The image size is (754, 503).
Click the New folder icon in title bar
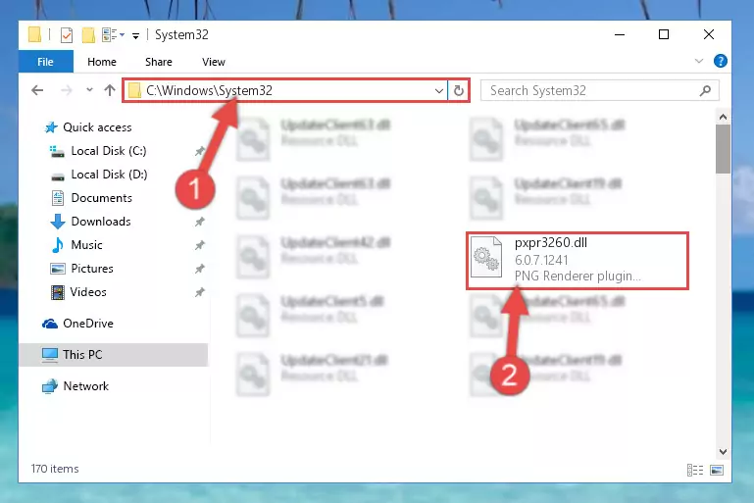(x=88, y=35)
